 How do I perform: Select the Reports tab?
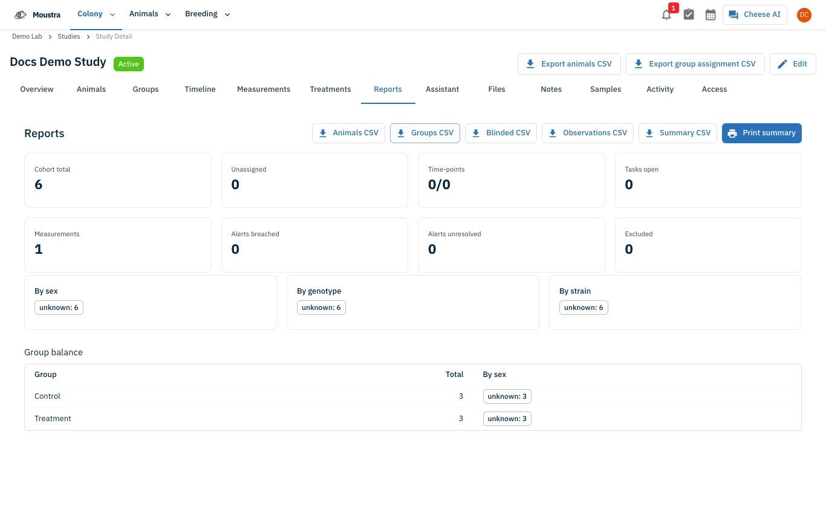(388, 89)
